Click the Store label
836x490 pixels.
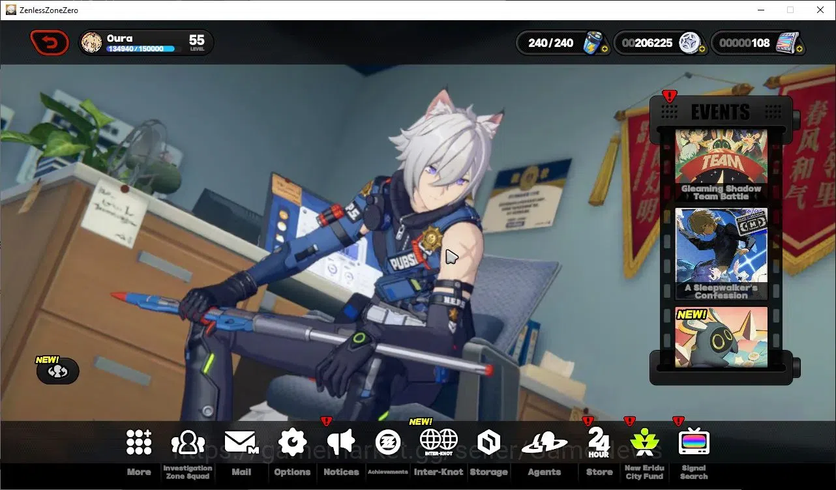point(599,472)
